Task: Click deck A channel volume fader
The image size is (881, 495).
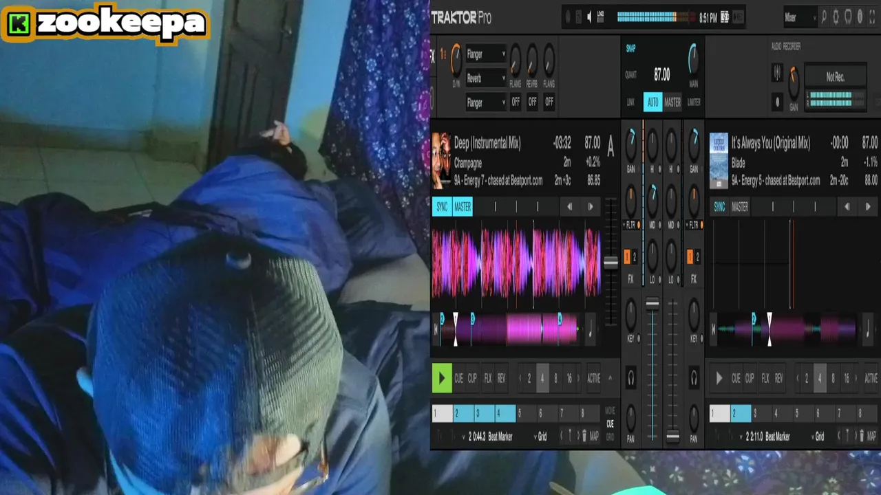Action: 652,303
